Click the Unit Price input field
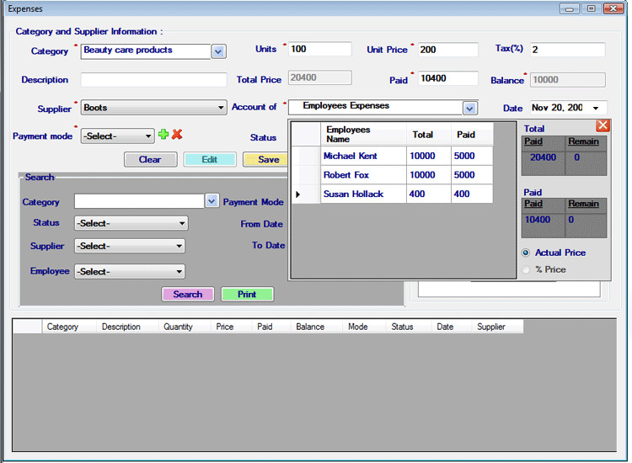The image size is (632, 463). coord(447,50)
